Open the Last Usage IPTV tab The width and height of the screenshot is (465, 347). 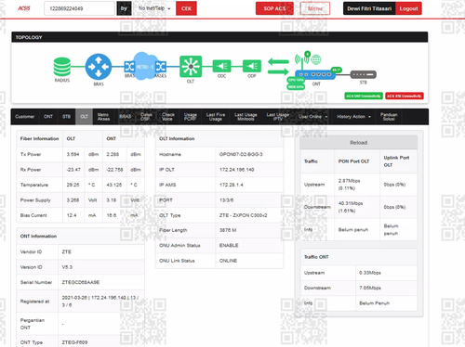278,117
